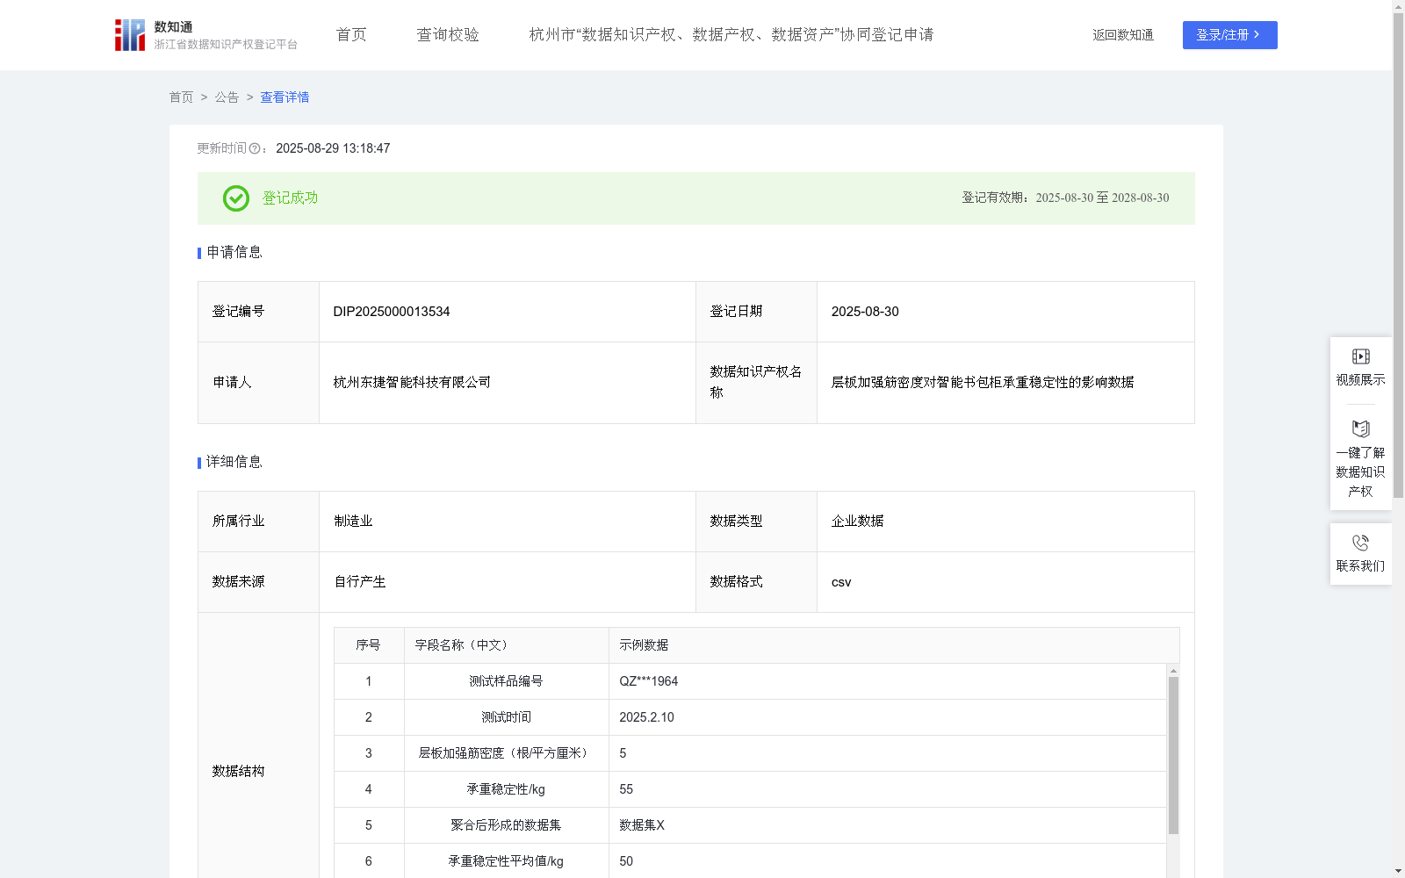Go to 首页 in top navigation
1405x878 pixels.
[x=351, y=35]
